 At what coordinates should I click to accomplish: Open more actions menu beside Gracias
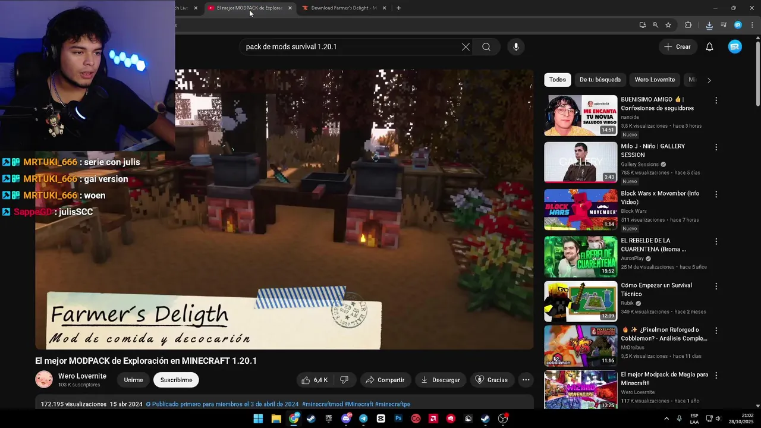coord(526,380)
